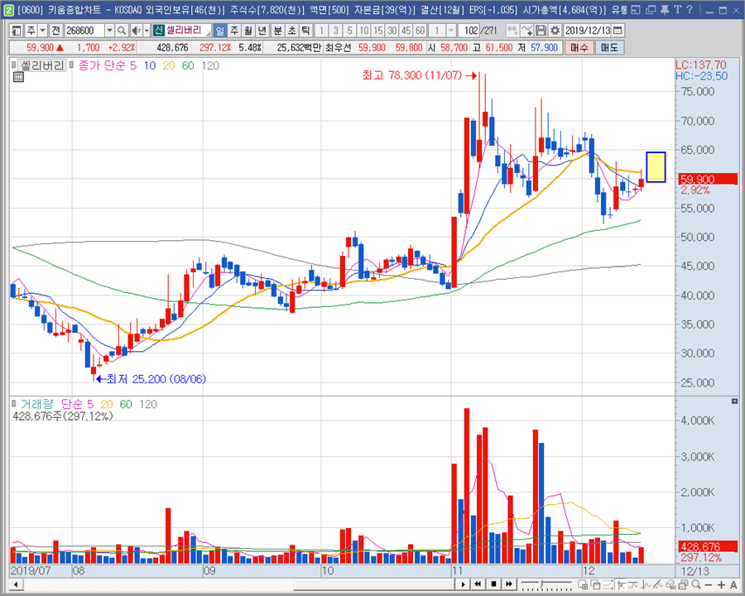The width and height of the screenshot is (745, 596).
Task: Click the speaker sound alert icon
Action: click(136, 31)
